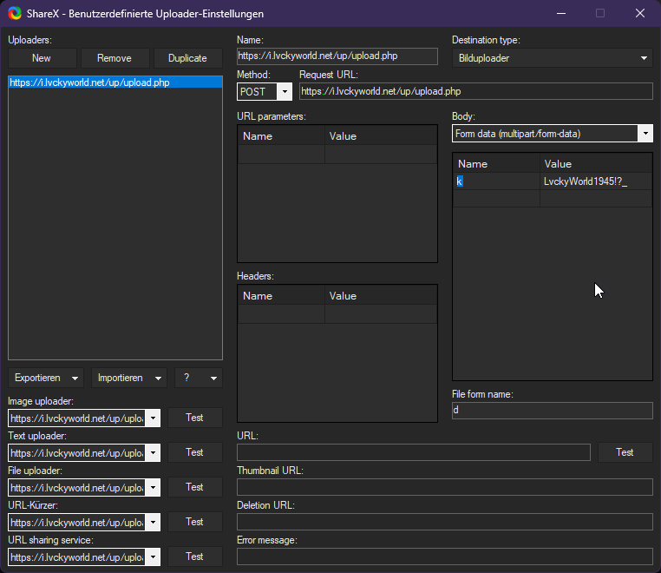Expand the Body type dropdown
Screen dimensions: 661x573
[x=645, y=134]
